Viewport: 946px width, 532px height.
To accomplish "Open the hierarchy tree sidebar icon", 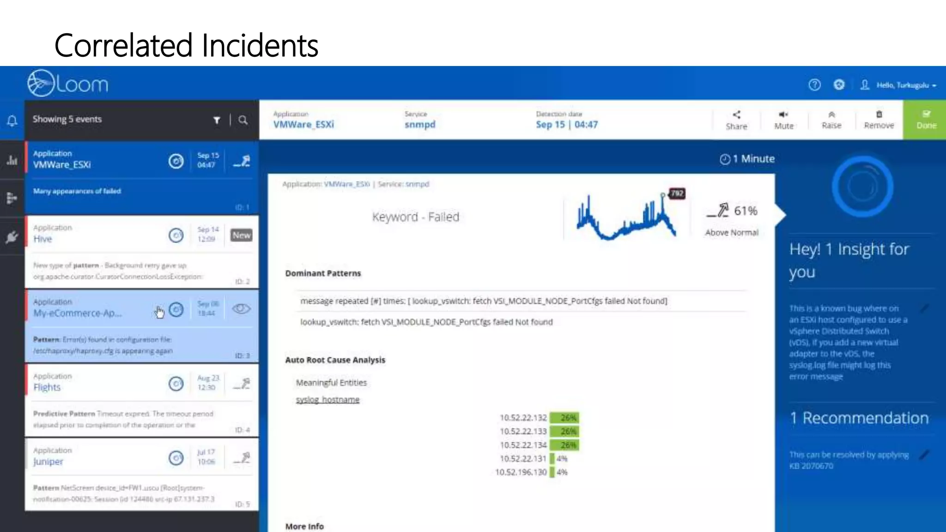I will pos(12,198).
